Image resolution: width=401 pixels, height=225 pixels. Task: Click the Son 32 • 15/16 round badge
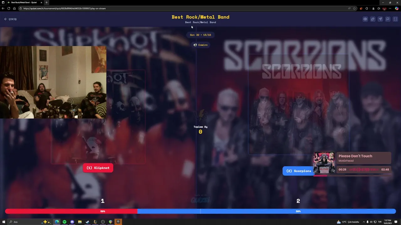click(200, 35)
